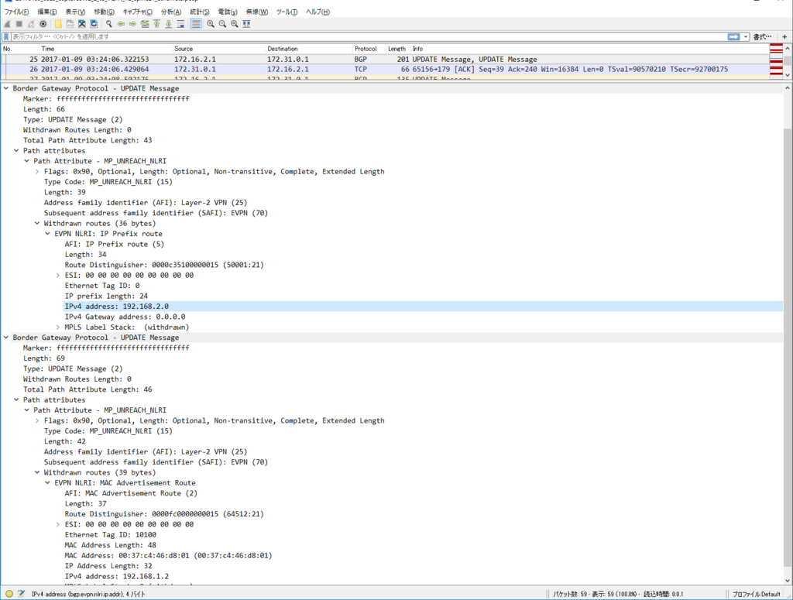Open the 分析(A) menu
Screen dimensions: 793x600
[x=171, y=12]
